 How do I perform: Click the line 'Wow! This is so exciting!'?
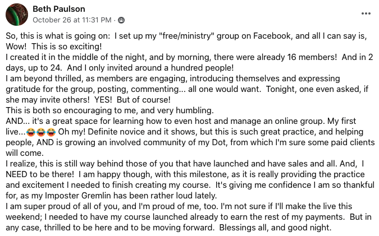click(x=54, y=47)
